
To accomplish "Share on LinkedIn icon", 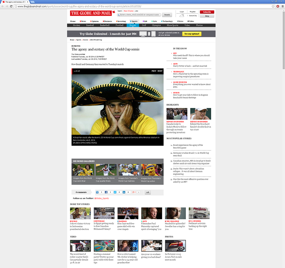I will pos(124,192).
